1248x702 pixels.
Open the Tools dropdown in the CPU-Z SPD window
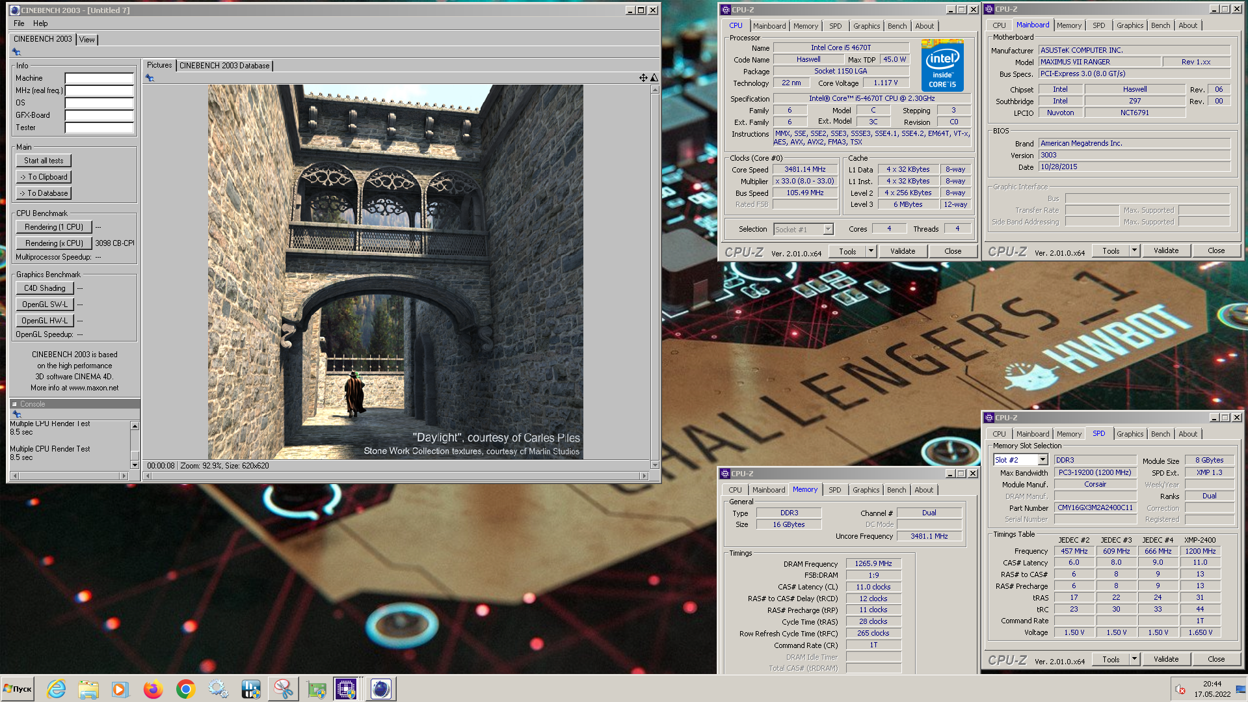point(1134,659)
